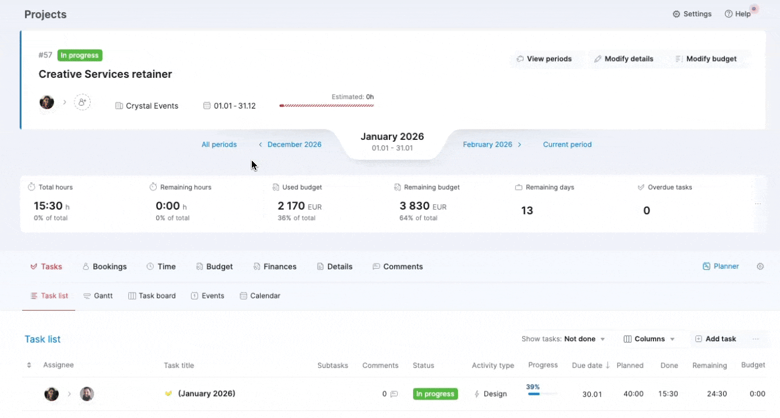Click the Help question mark icon
Image resolution: width=780 pixels, height=418 pixels.
pyautogui.click(x=728, y=14)
